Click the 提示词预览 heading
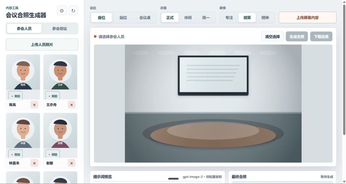The width and height of the screenshot is (346, 184). pos(102,177)
